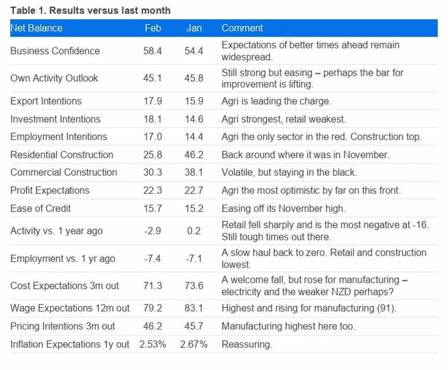448x370 pixels.
Task: Click the Feb column header
Action: pos(153,28)
